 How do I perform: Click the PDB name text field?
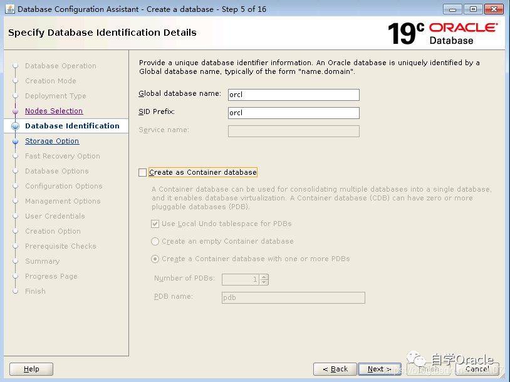[293, 297]
